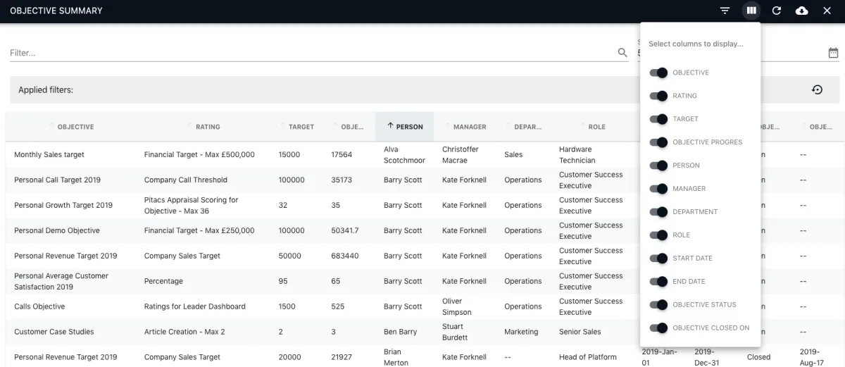Viewport: 845px width, 367px height.
Task: Click 'Head of Platform' role cell
Action: coord(588,357)
